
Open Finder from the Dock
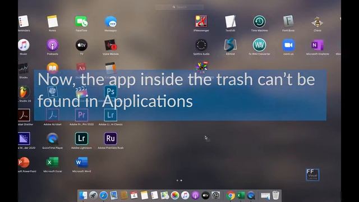[x=83, y=195]
